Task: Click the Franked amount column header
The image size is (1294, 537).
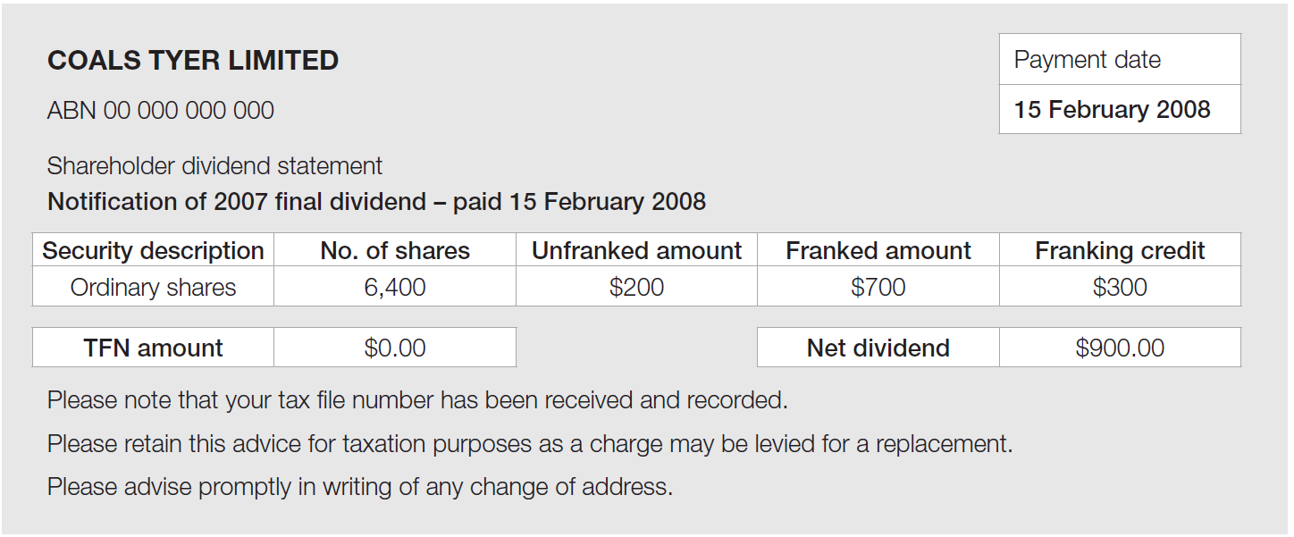Action: (878, 250)
